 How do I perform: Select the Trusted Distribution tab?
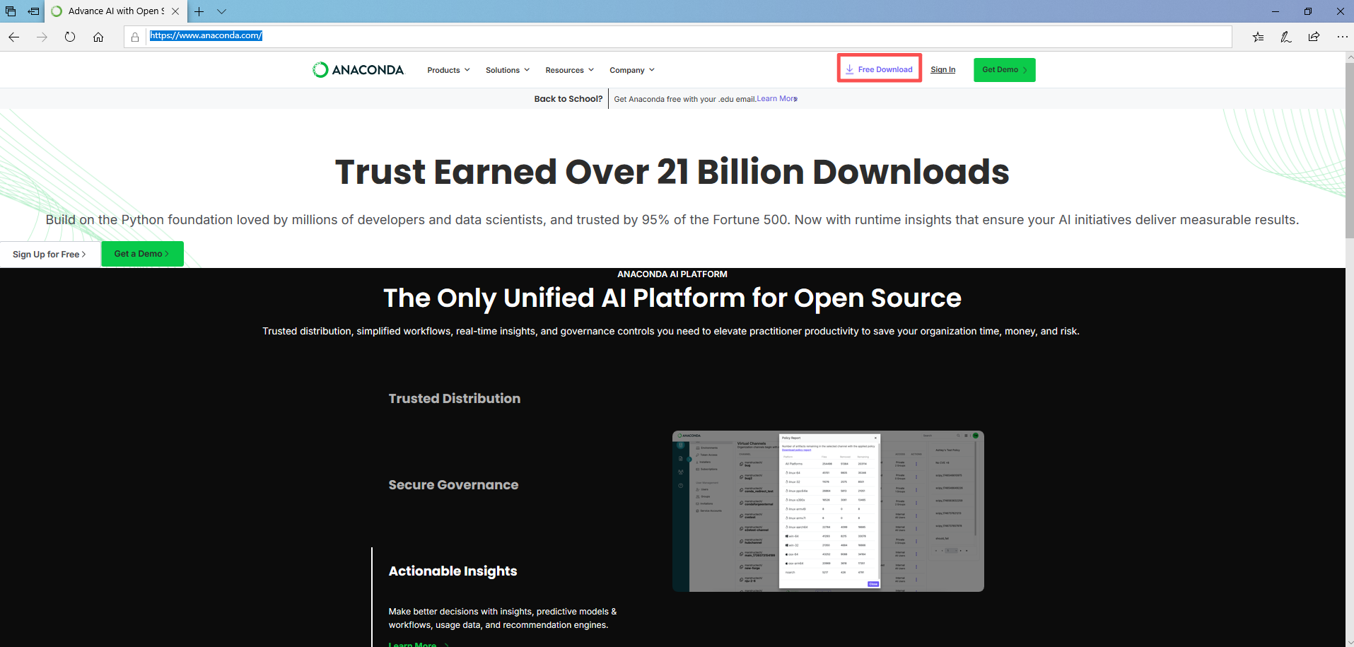(454, 398)
